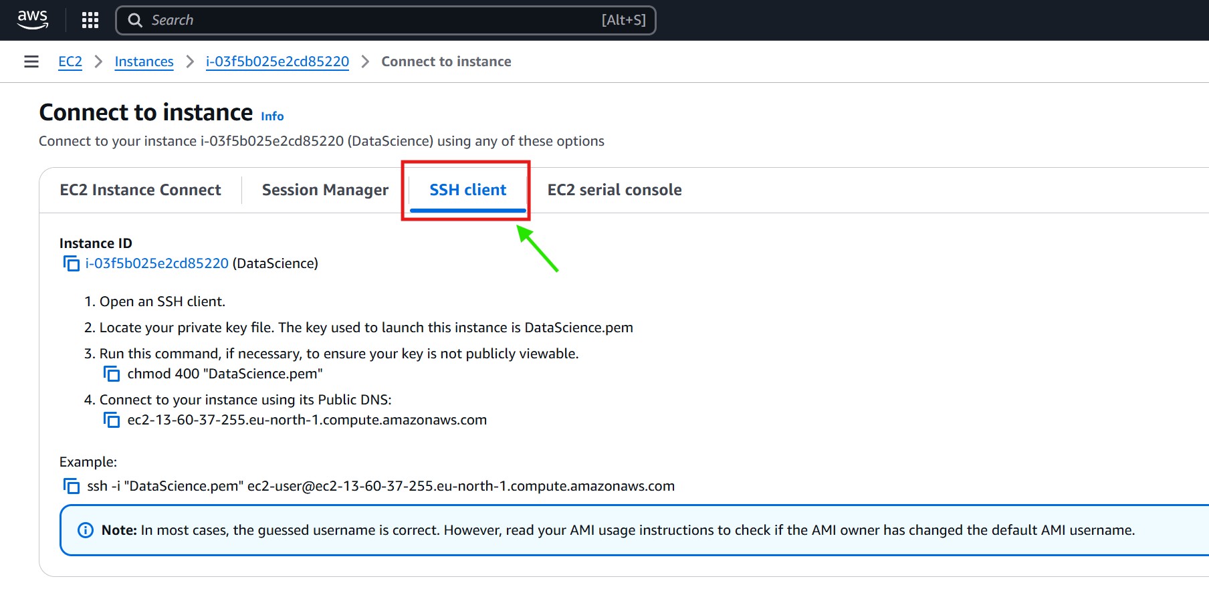Copy the chmod 400 command
Image resolution: width=1209 pixels, height=599 pixels.
112,374
